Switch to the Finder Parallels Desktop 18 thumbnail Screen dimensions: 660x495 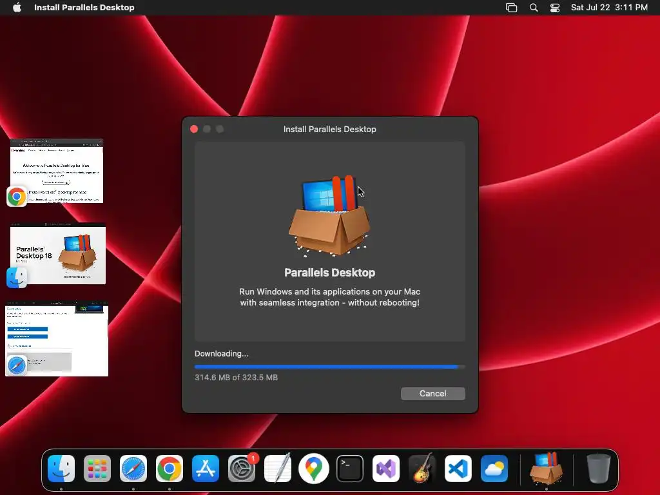[57, 253]
